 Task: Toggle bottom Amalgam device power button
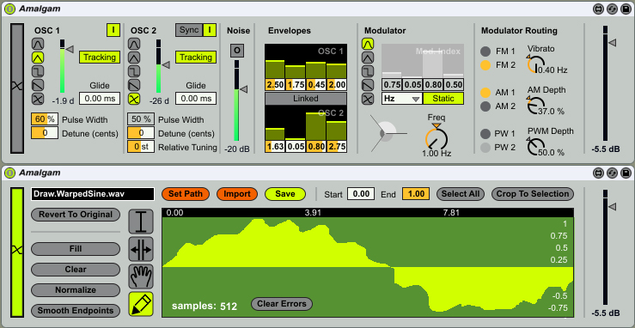(9, 173)
